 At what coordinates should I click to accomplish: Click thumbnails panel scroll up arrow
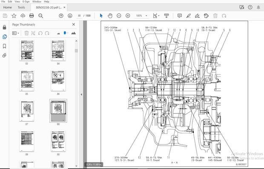[x=76, y=41]
